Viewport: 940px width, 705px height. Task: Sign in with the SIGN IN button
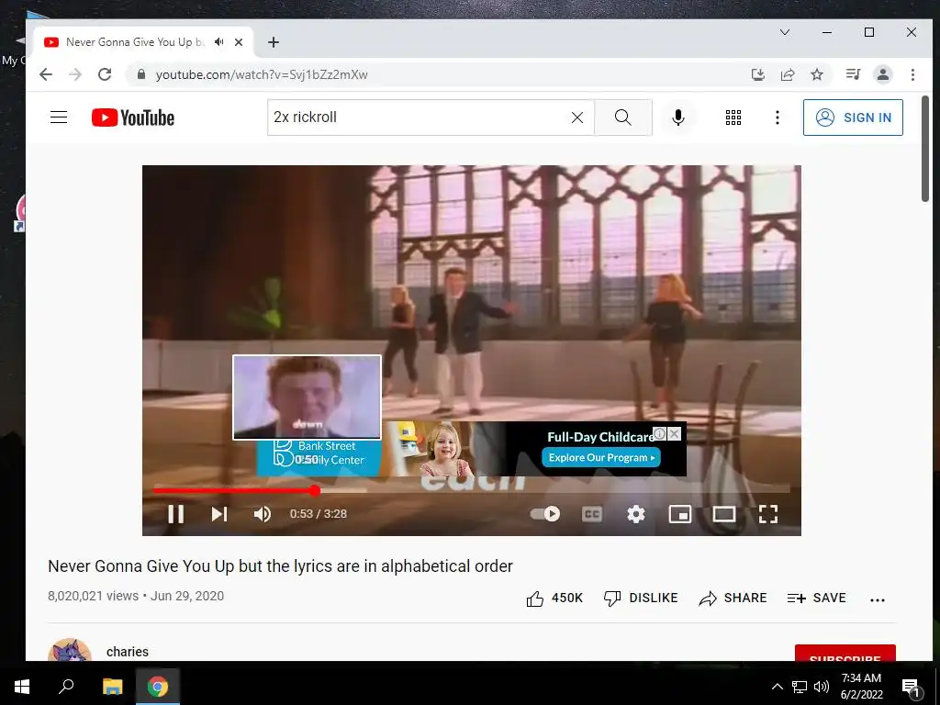[x=853, y=117]
